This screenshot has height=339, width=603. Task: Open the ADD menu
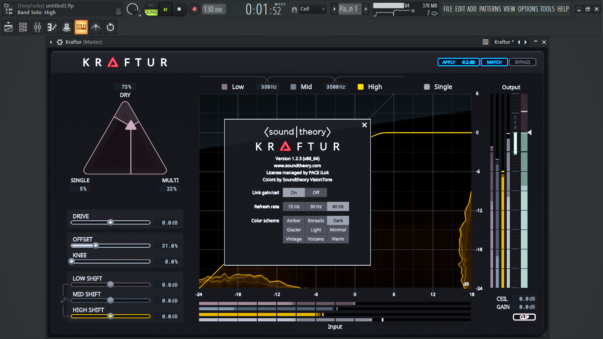point(472,9)
